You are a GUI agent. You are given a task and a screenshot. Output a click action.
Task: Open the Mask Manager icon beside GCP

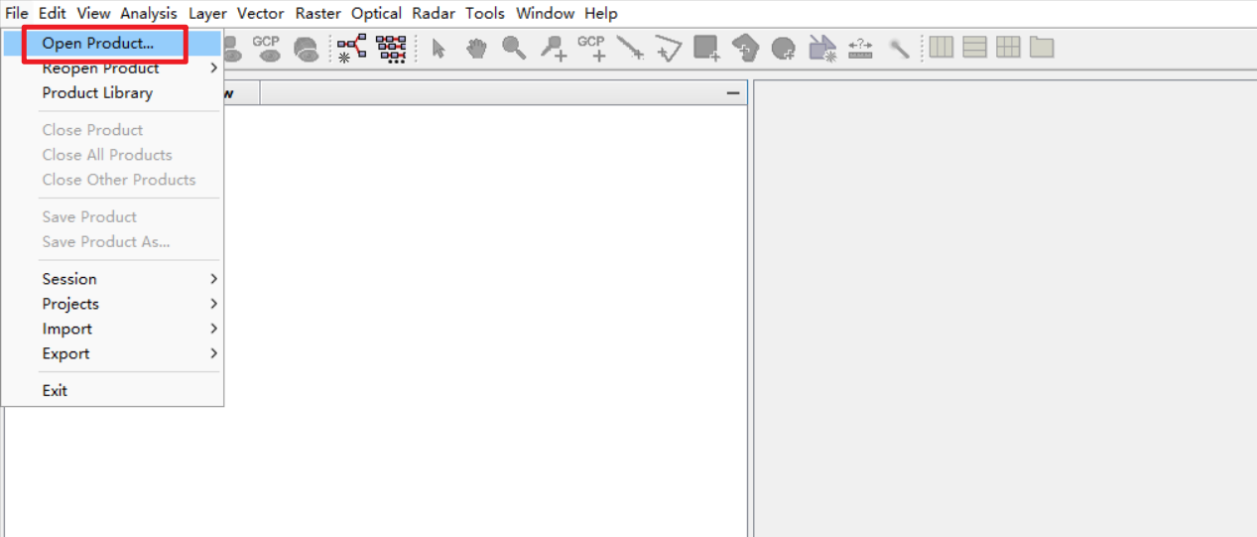coord(307,48)
